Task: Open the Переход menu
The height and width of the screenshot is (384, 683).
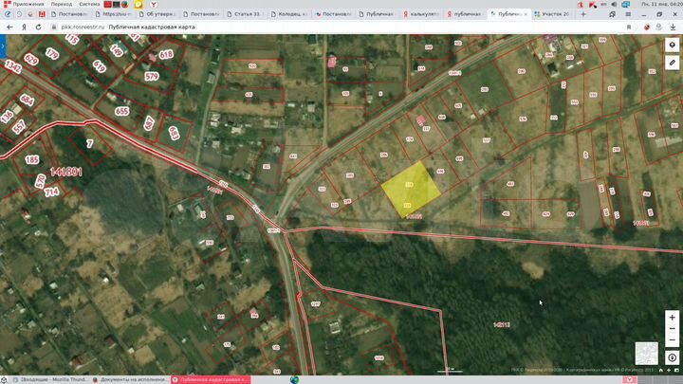Action: coord(61,4)
